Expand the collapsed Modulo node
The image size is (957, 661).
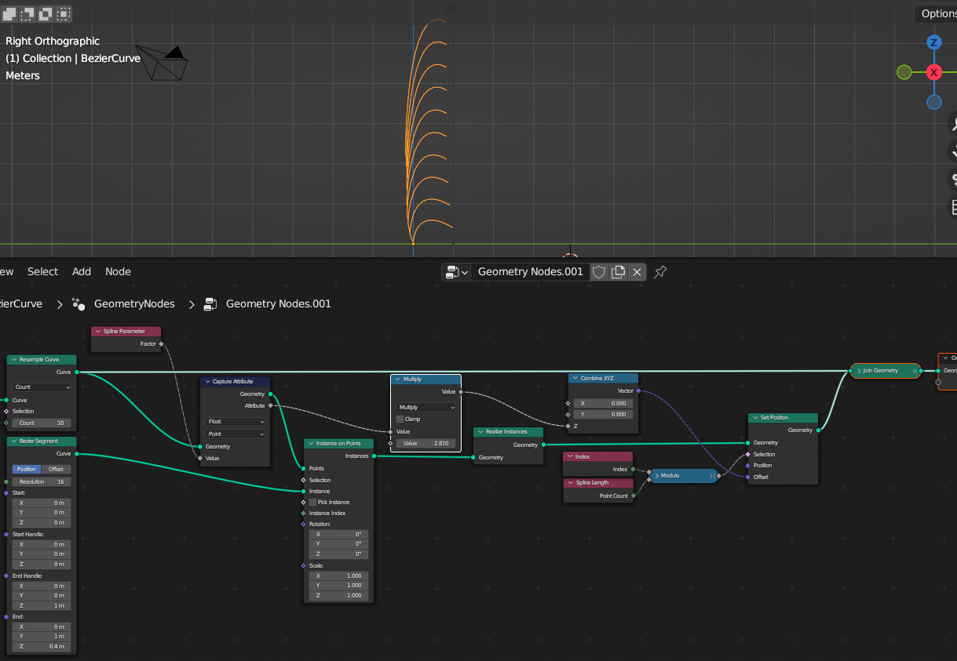pyautogui.click(x=656, y=476)
